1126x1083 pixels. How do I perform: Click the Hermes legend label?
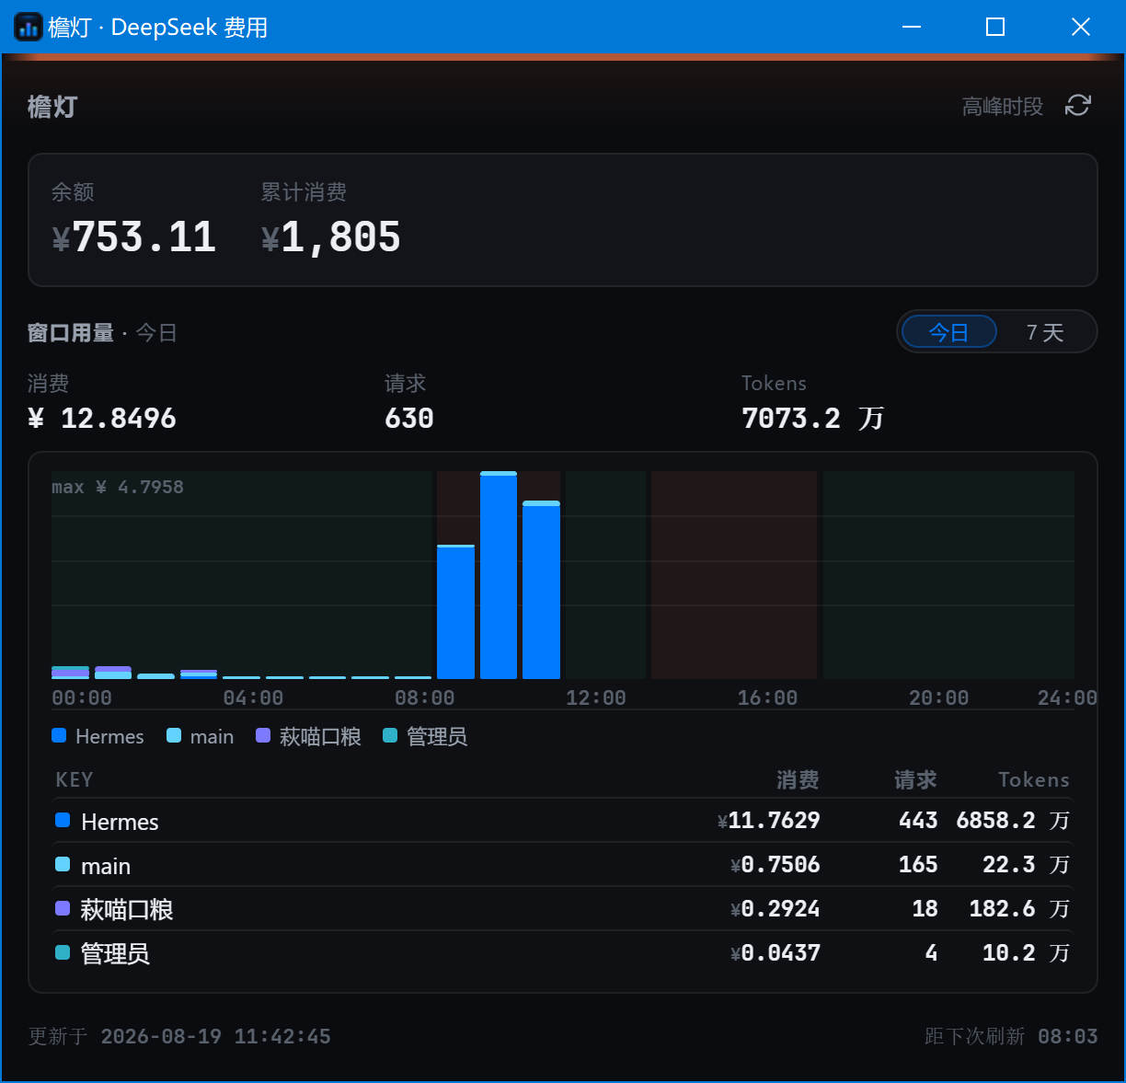tap(109, 736)
